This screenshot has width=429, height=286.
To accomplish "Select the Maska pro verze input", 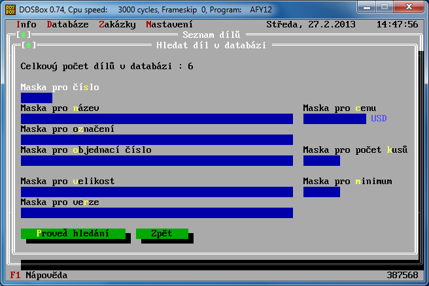I will (156, 213).
